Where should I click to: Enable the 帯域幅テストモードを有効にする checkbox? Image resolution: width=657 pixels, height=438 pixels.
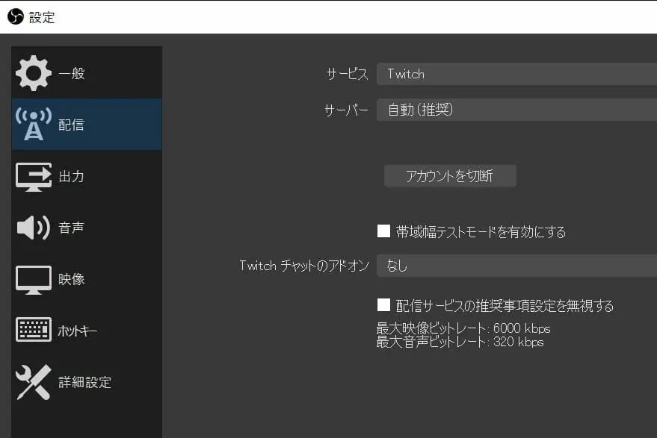pyautogui.click(x=384, y=231)
